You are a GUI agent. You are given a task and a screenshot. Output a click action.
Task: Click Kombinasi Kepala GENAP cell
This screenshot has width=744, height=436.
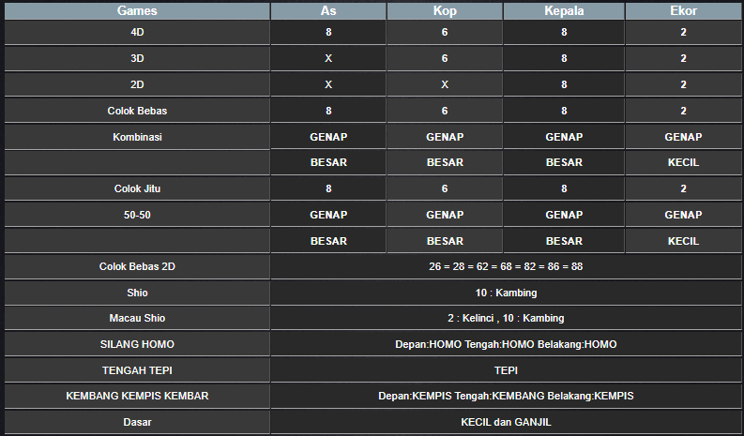click(x=564, y=137)
